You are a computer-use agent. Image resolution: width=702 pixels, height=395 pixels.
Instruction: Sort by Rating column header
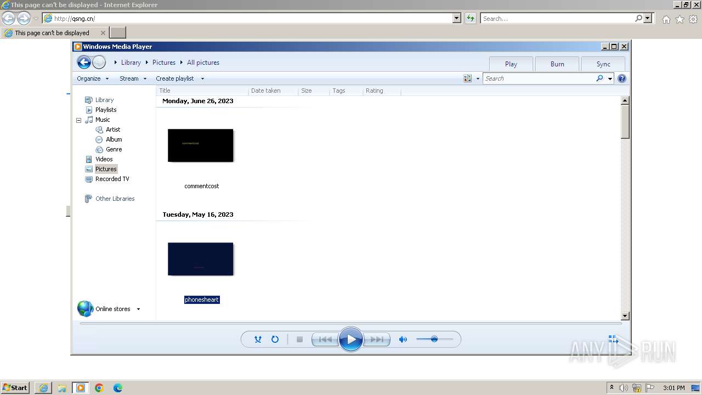coord(382,91)
